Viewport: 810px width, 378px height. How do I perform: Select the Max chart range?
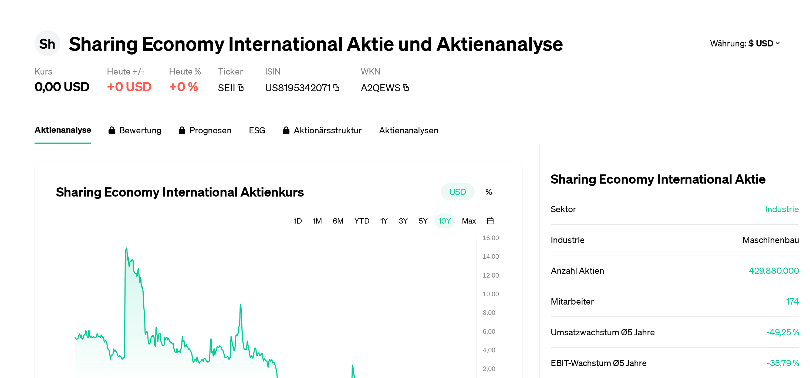pyautogui.click(x=468, y=221)
